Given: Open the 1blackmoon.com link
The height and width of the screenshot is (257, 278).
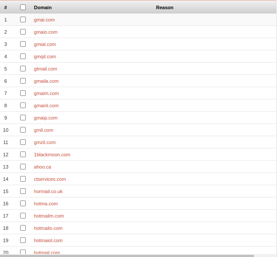Looking at the screenshot, I should click(52, 155).
